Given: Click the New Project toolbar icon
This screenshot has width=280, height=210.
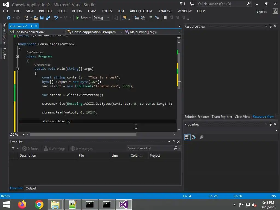Looking at the screenshot, I should tap(27, 18).
